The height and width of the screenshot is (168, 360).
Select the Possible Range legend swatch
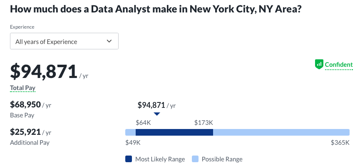(x=195, y=159)
